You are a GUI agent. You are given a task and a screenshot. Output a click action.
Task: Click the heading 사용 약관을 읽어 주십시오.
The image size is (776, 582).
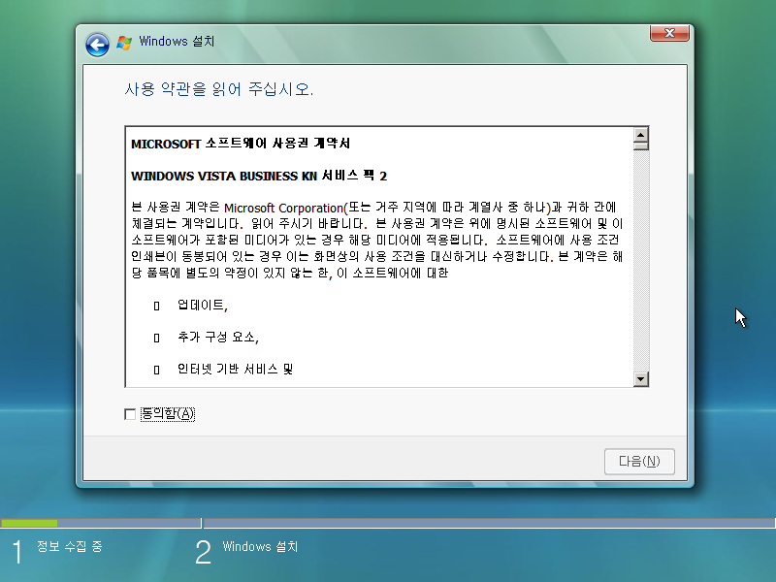pos(219,89)
